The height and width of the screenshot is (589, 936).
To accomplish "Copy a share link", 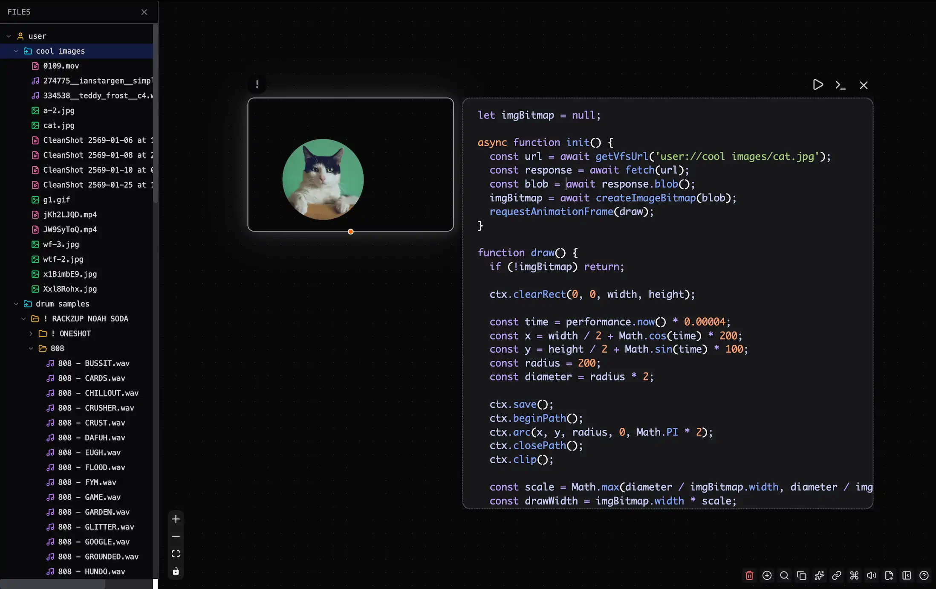I will pyautogui.click(x=836, y=575).
